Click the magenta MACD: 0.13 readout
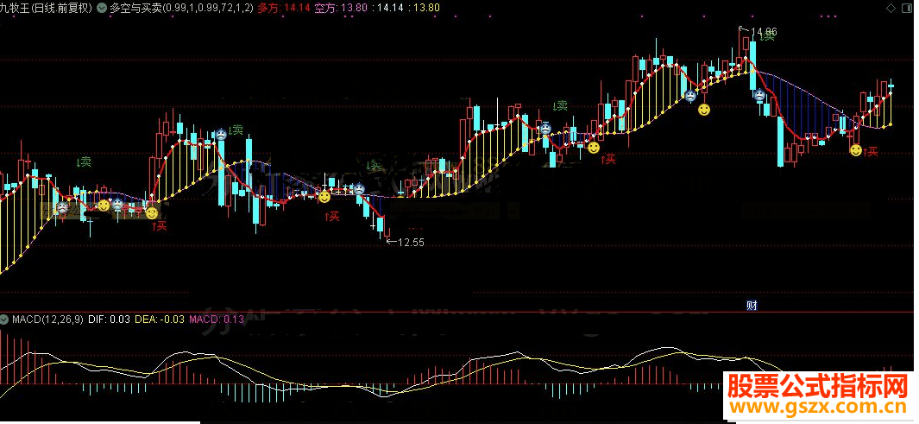The height and width of the screenshot is (424, 919). (x=217, y=319)
